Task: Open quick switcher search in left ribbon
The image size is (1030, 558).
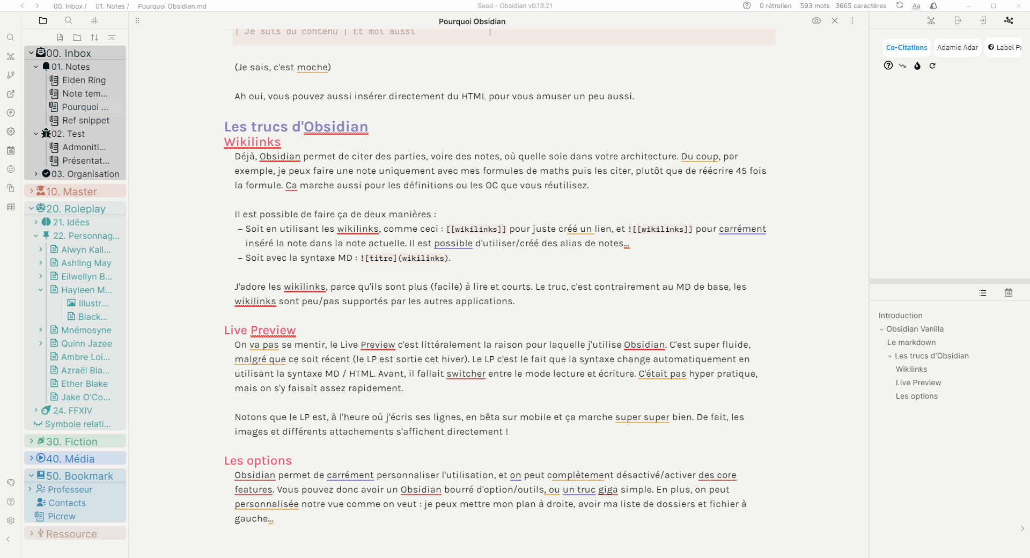Action: point(10,38)
